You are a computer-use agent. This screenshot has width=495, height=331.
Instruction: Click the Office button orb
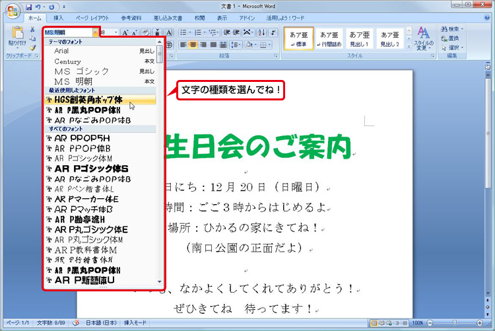point(13,12)
